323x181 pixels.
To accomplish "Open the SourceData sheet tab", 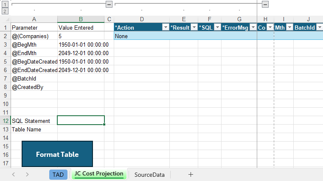I will [x=149, y=175].
